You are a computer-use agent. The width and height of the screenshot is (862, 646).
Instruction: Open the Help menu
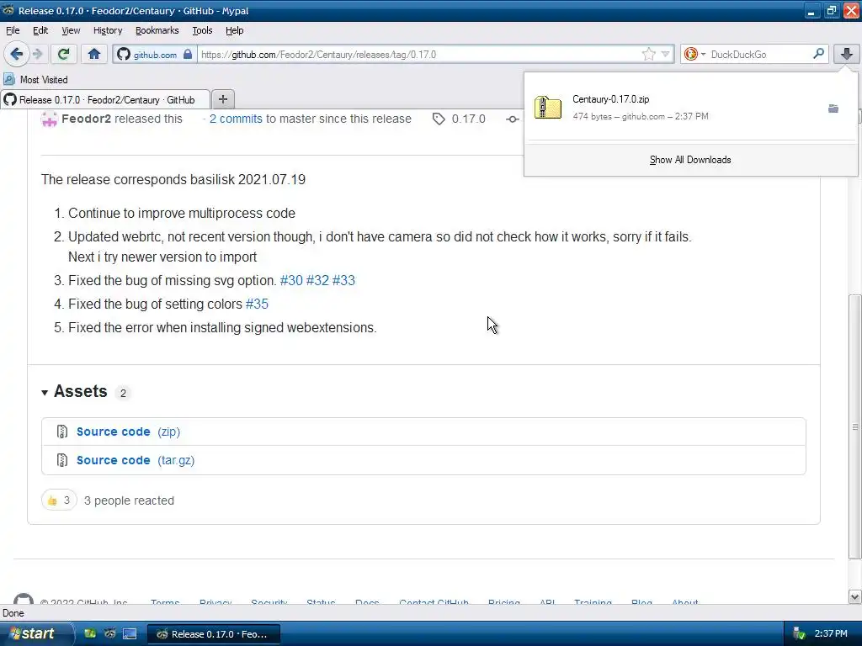point(234,30)
